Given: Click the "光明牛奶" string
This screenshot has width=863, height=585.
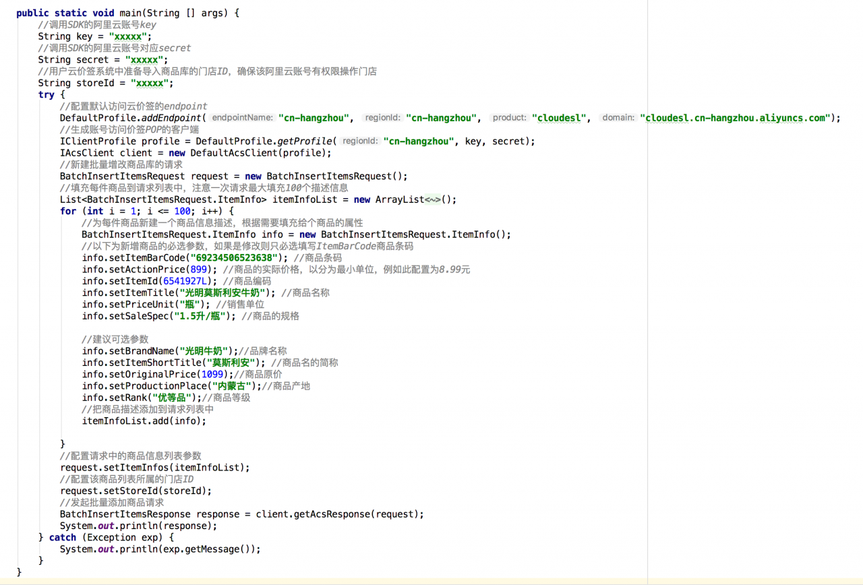Looking at the screenshot, I should 204,350.
